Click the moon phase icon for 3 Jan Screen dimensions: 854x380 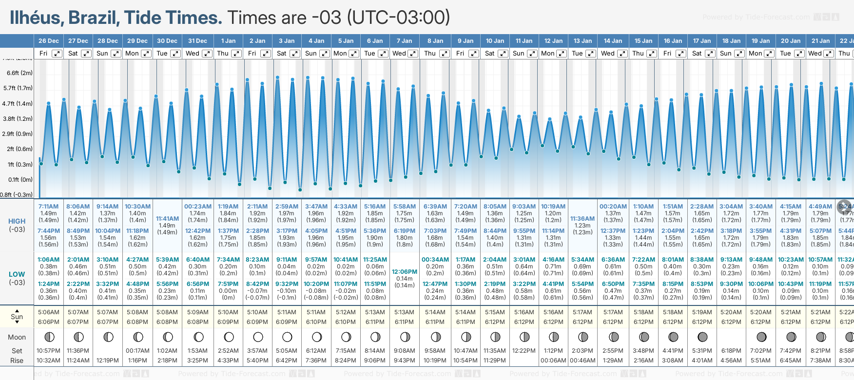[x=287, y=337]
